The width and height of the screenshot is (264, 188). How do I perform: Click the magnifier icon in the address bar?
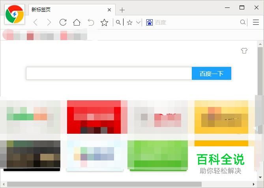(x=118, y=22)
